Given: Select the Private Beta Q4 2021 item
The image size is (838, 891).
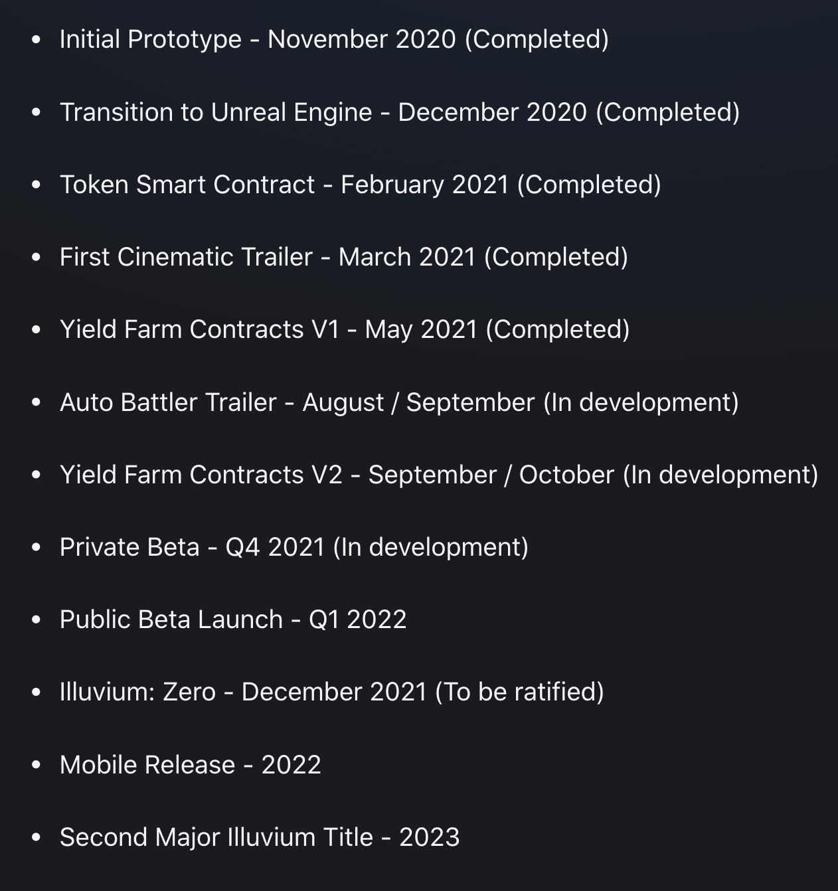Looking at the screenshot, I should (294, 547).
